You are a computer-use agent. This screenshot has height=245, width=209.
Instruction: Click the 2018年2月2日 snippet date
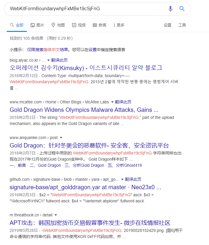(x=22, y=117)
